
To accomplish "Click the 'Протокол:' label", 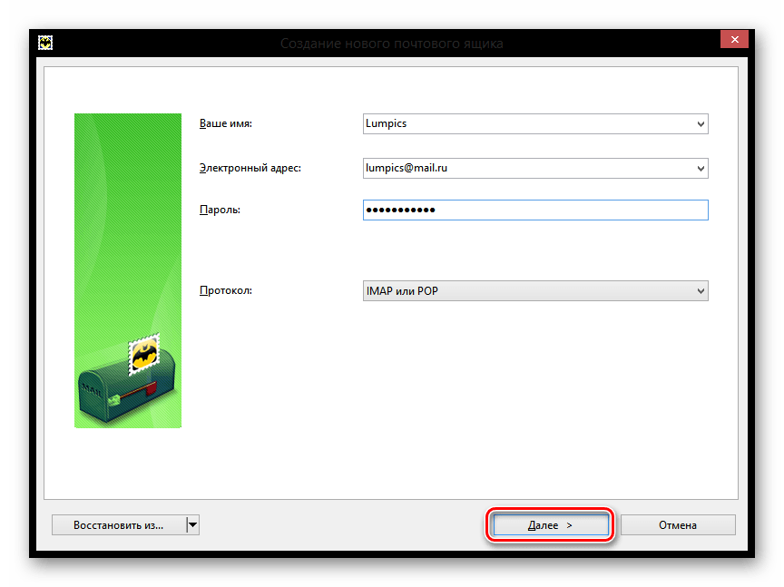I will coord(226,291).
